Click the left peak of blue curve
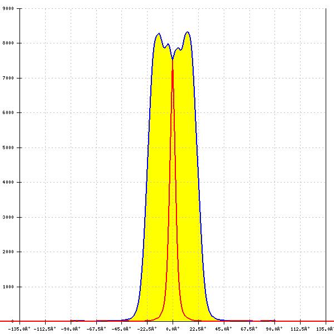 (x=159, y=33)
